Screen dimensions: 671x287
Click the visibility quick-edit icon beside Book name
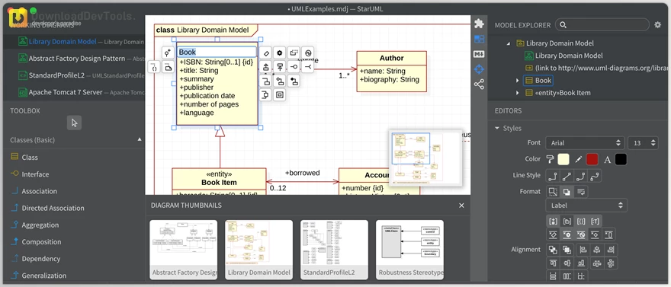click(x=168, y=53)
